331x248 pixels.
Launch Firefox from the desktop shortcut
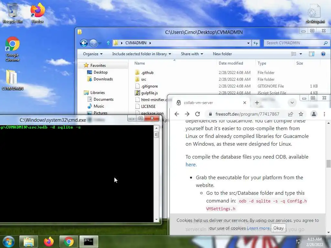point(37,13)
